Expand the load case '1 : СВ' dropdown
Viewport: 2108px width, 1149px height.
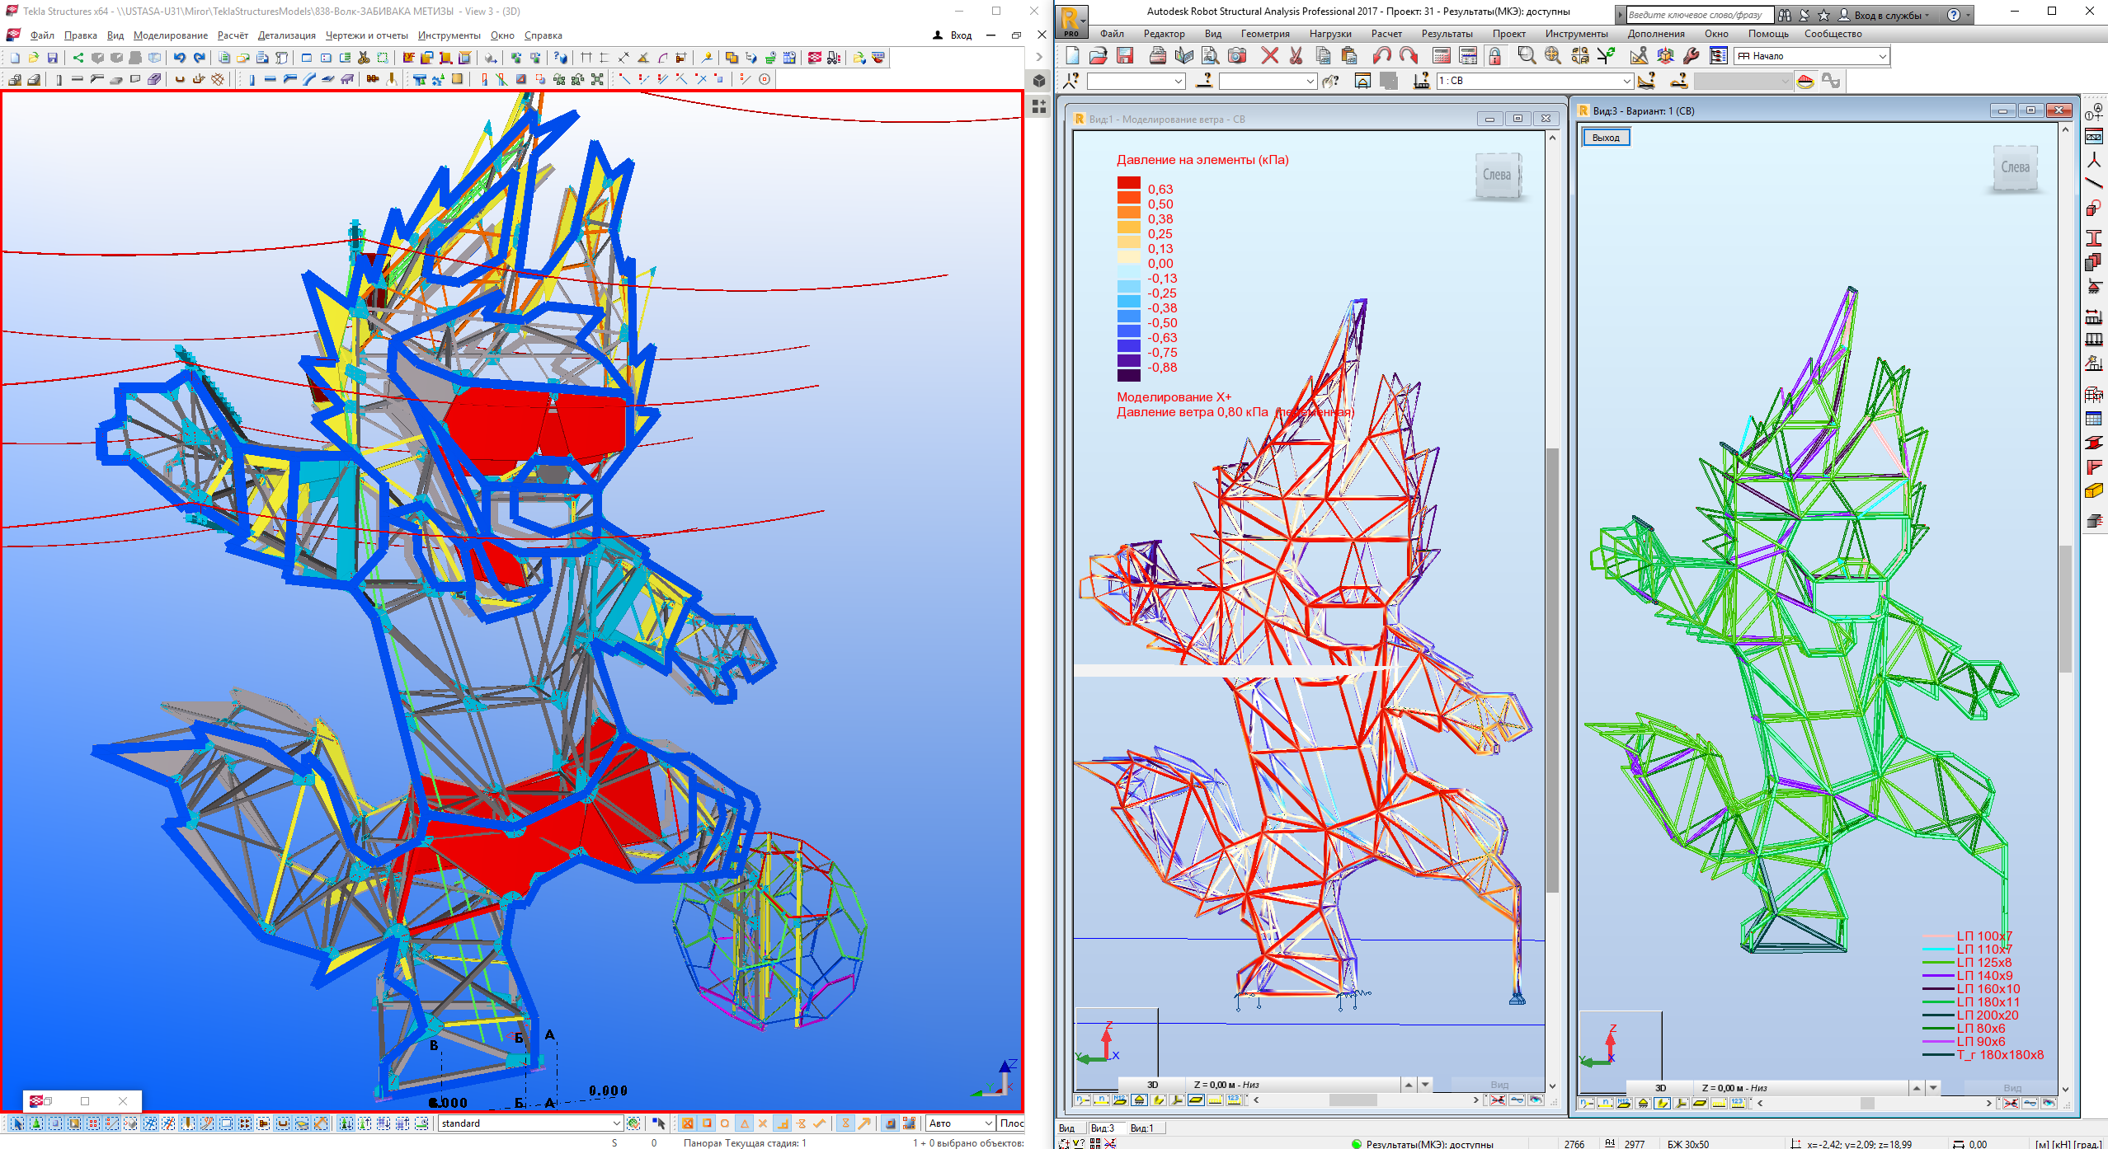1626,81
